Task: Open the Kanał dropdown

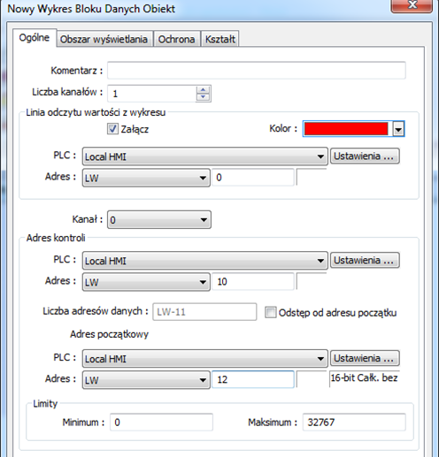Action: 159,220
